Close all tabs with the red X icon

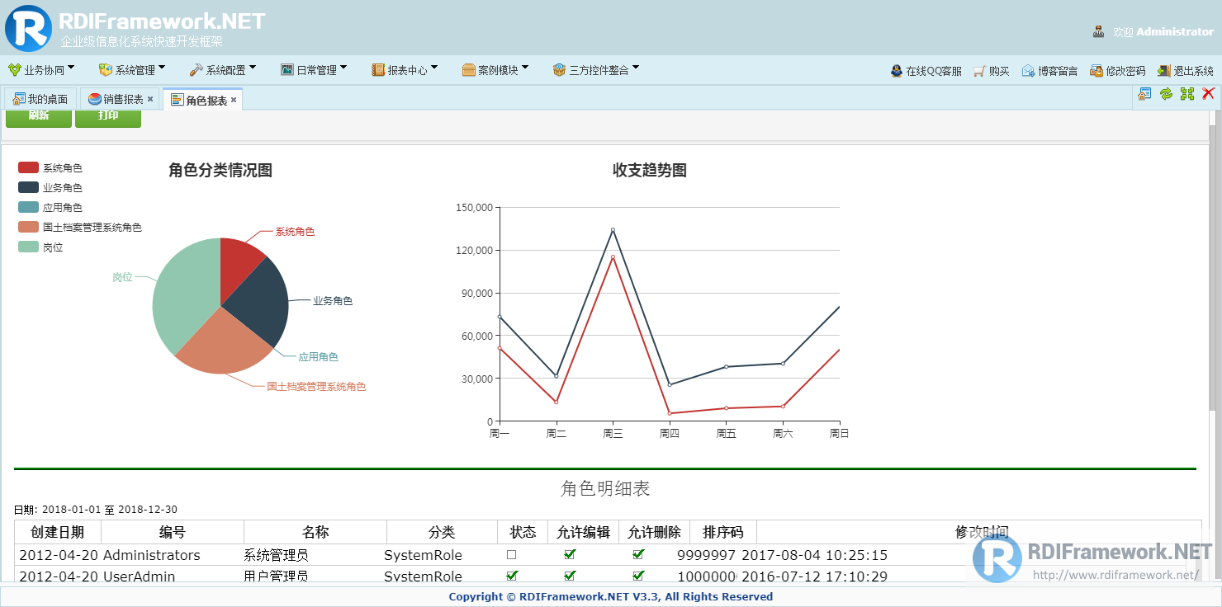pyautogui.click(x=1209, y=94)
